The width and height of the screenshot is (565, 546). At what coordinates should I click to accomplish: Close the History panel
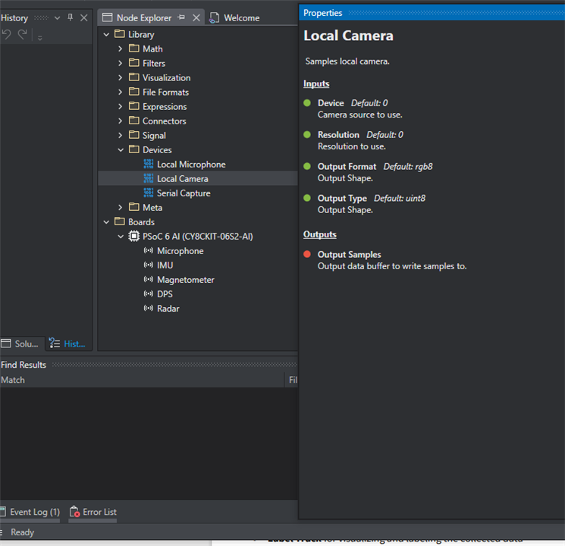(x=84, y=17)
